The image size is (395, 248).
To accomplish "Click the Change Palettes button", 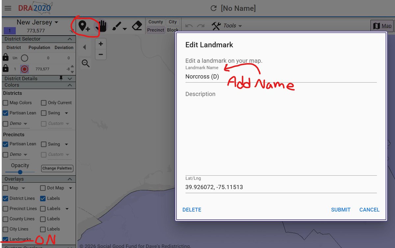I will [57, 168].
